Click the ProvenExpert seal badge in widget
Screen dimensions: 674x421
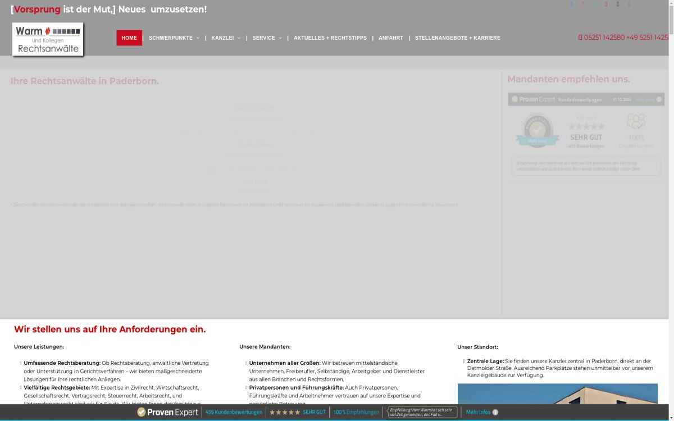coord(537,130)
